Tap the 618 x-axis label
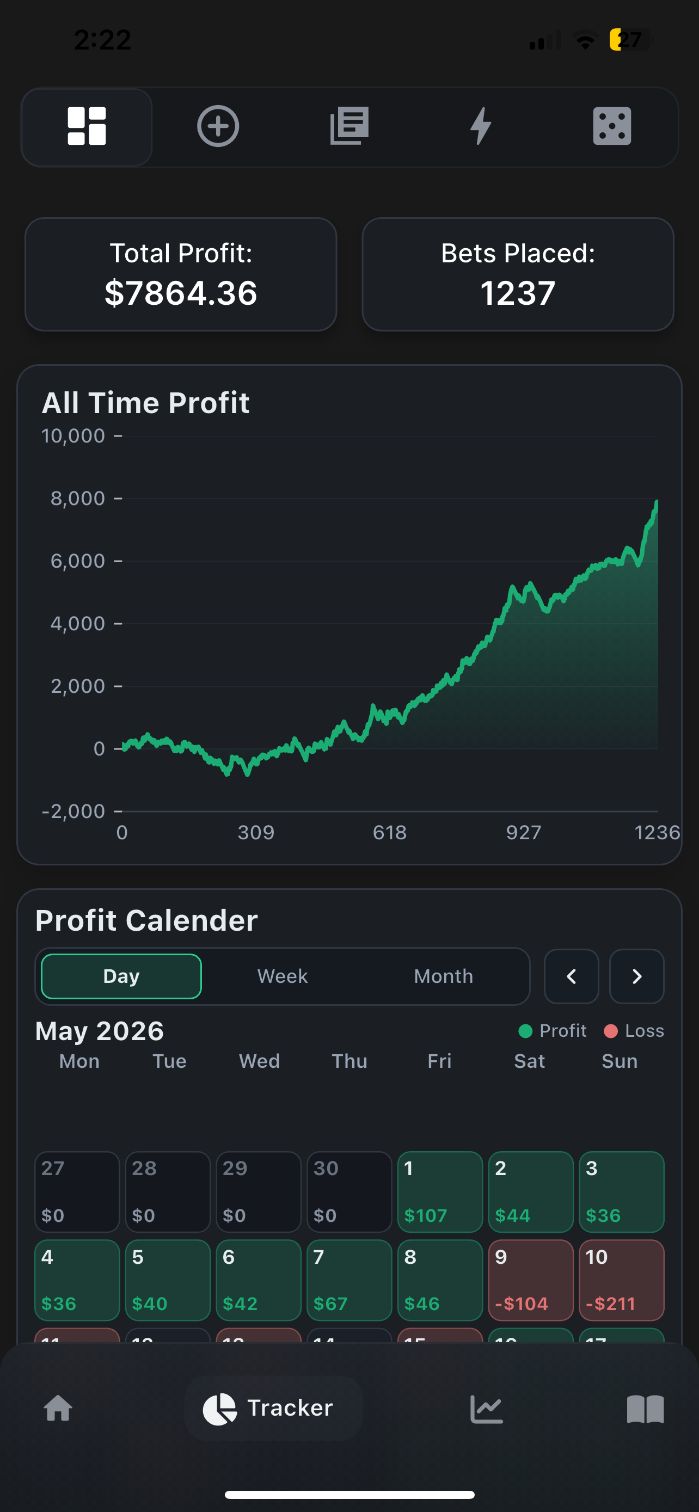Screen dimensions: 699x1512 coord(390,832)
